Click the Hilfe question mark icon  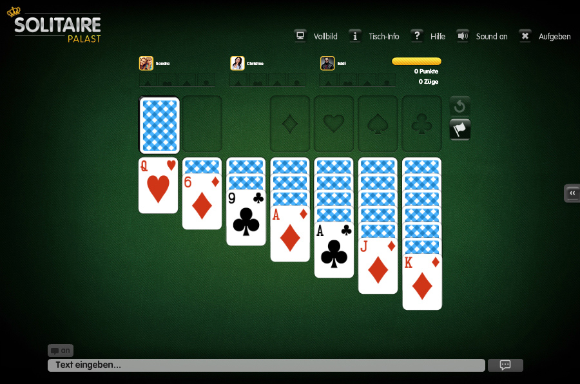(x=417, y=36)
